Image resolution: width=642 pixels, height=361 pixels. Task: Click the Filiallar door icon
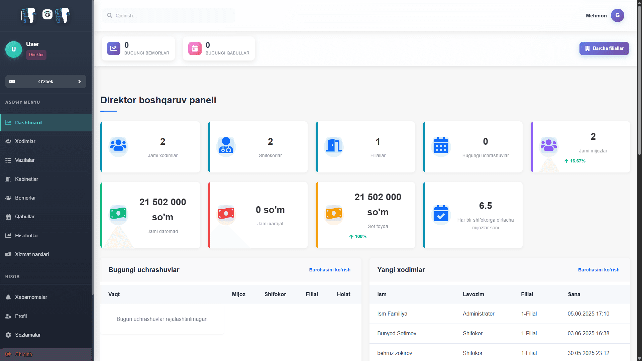click(x=334, y=146)
